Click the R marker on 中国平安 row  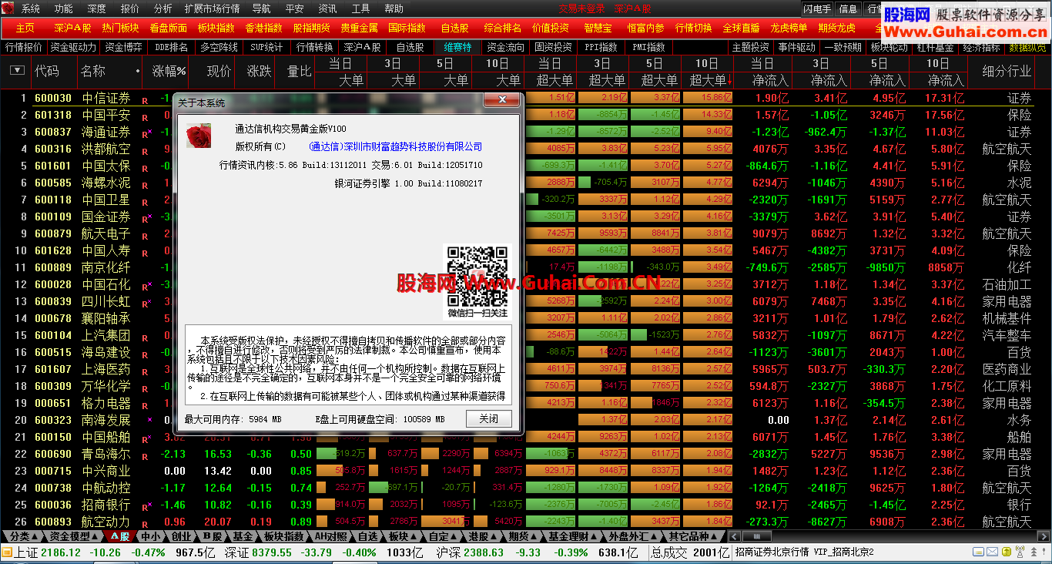pyautogui.click(x=145, y=116)
